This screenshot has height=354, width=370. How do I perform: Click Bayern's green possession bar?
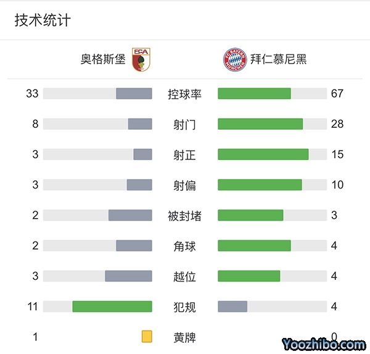[x=254, y=94]
